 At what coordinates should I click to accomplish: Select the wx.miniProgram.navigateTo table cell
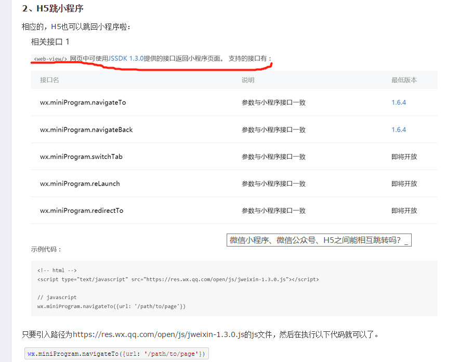[x=83, y=102]
